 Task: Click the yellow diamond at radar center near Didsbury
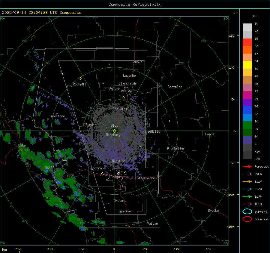click(x=114, y=131)
